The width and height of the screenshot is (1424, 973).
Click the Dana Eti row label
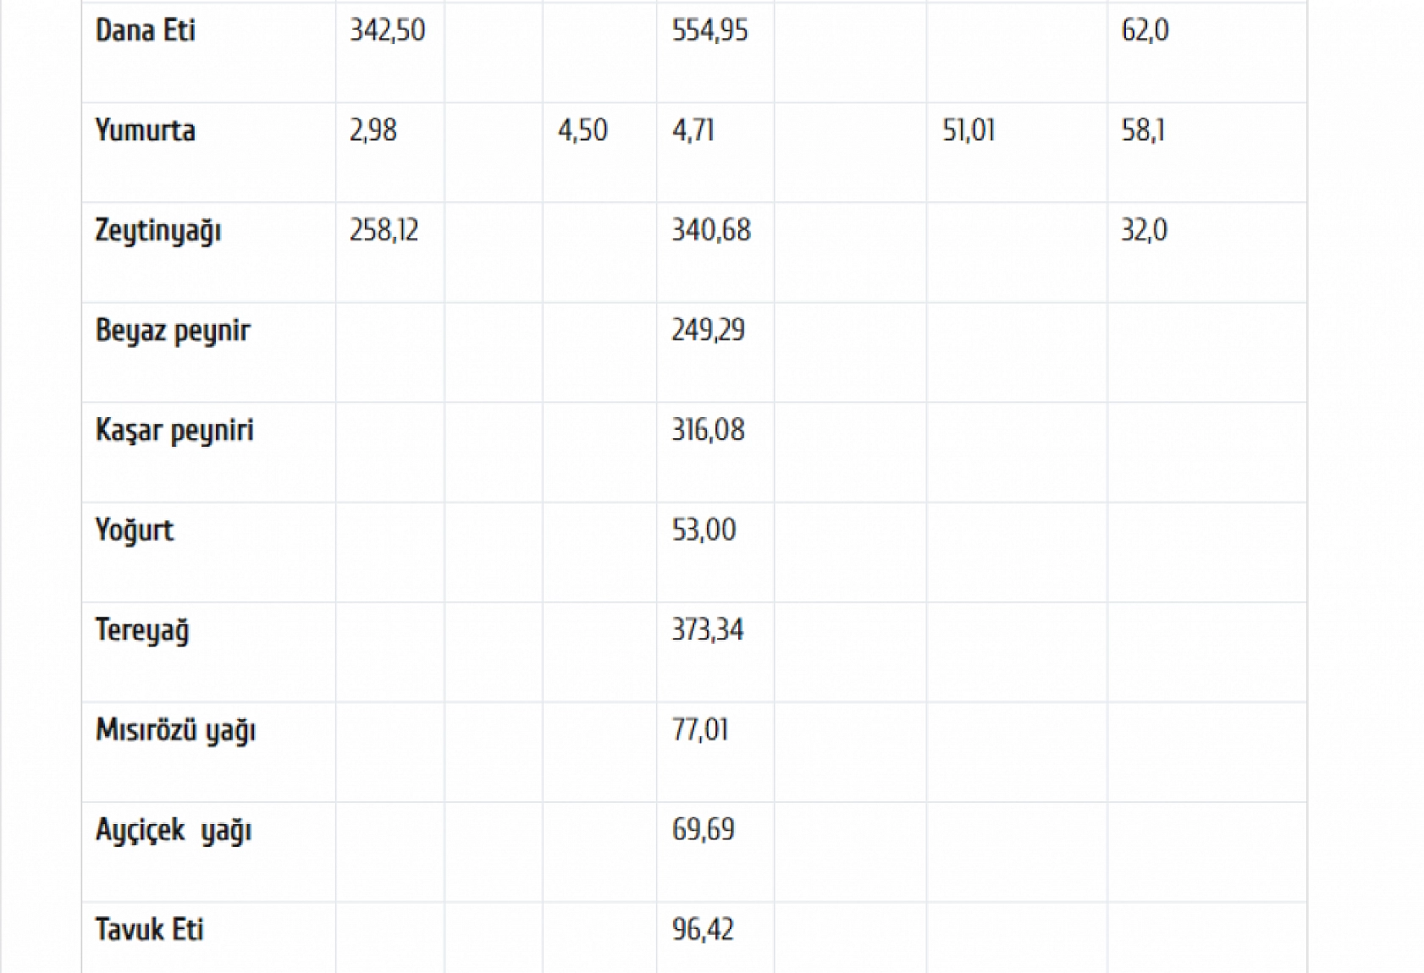click(x=146, y=30)
